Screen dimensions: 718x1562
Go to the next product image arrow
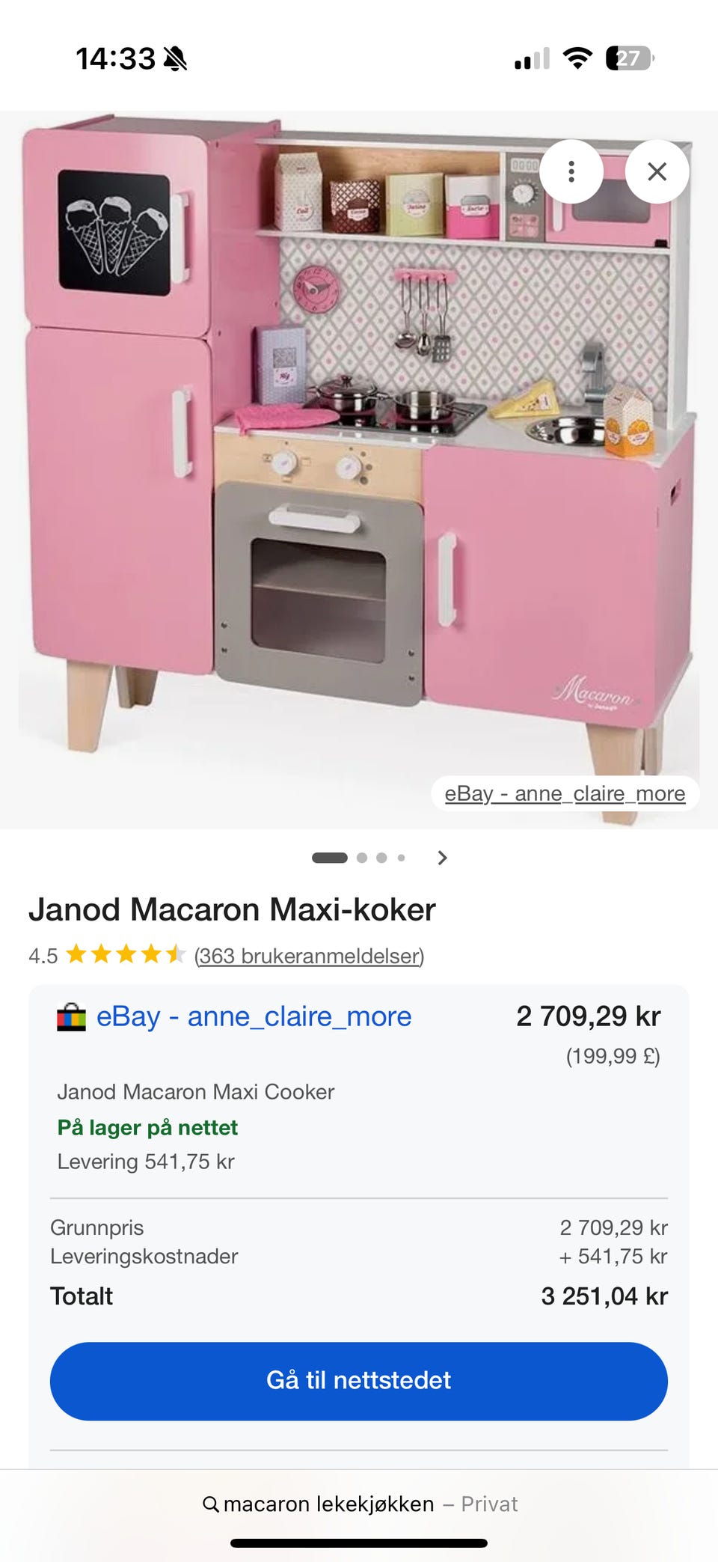click(442, 858)
